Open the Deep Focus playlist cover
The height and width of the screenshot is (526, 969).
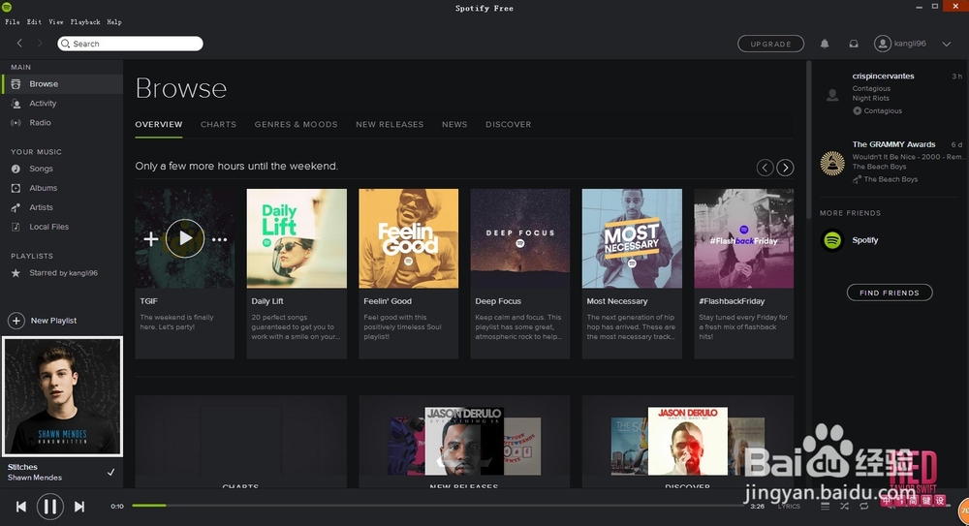[520, 238]
